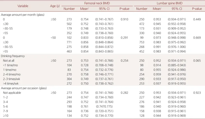Click the '>4 times/wk' row label

[x=11, y=84]
